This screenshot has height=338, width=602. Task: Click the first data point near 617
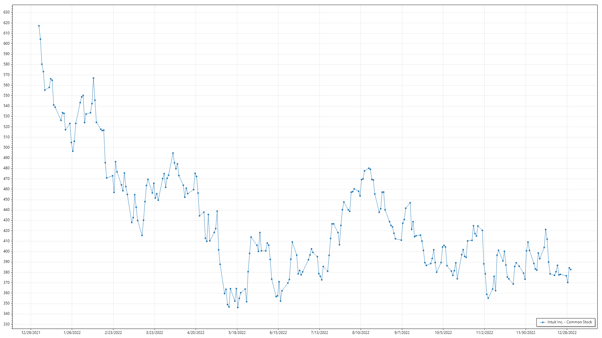coord(39,26)
